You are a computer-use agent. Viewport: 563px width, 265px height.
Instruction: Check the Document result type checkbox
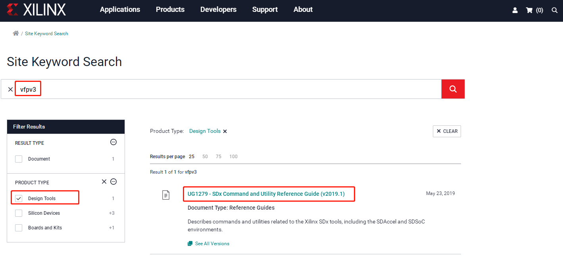click(x=19, y=159)
